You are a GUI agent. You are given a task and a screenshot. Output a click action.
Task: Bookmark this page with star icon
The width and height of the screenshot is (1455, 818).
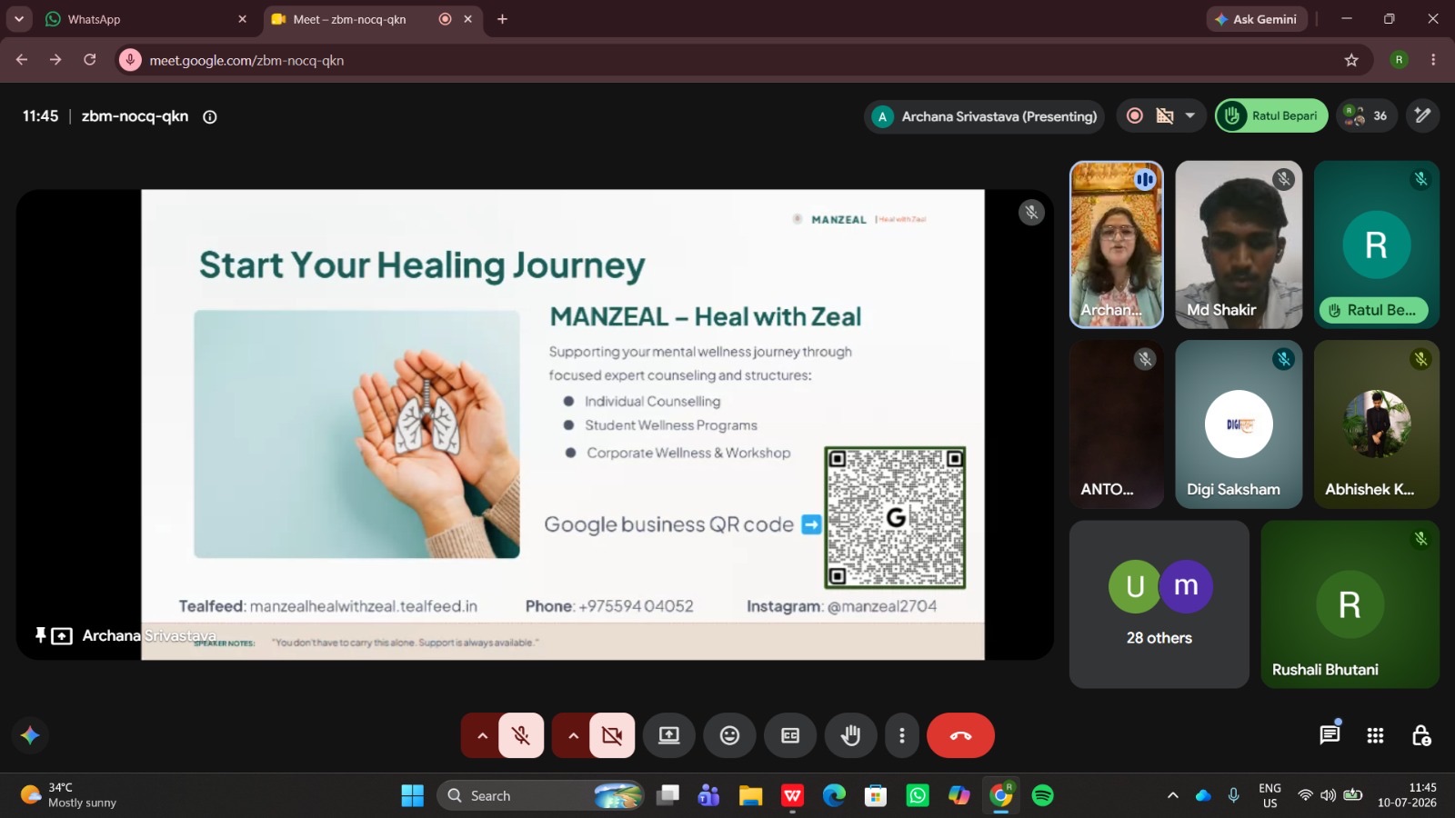(1351, 60)
